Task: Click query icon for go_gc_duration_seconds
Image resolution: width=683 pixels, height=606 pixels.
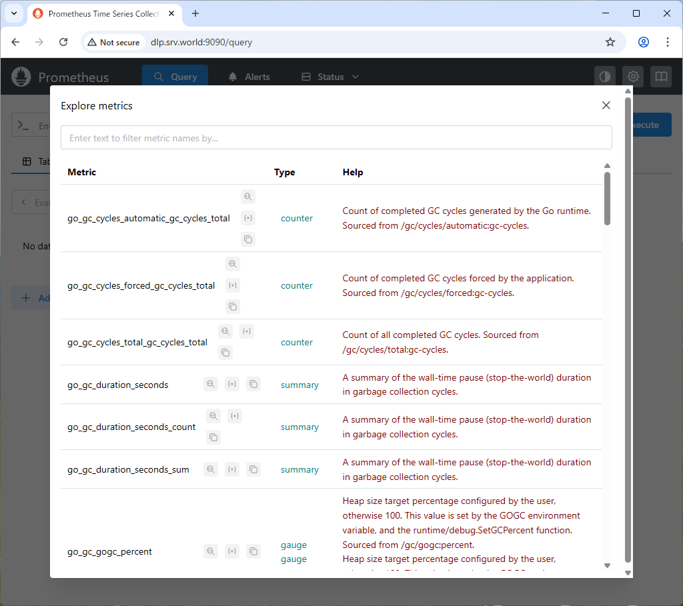Action: click(210, 385)
